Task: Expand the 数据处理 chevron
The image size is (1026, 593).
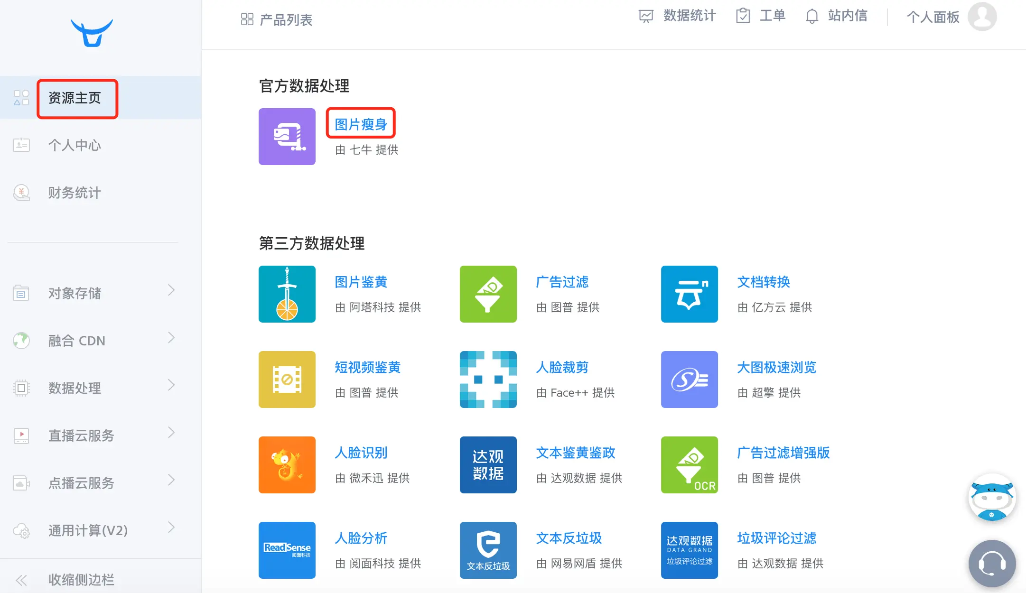Action: (x=171, y=385)
